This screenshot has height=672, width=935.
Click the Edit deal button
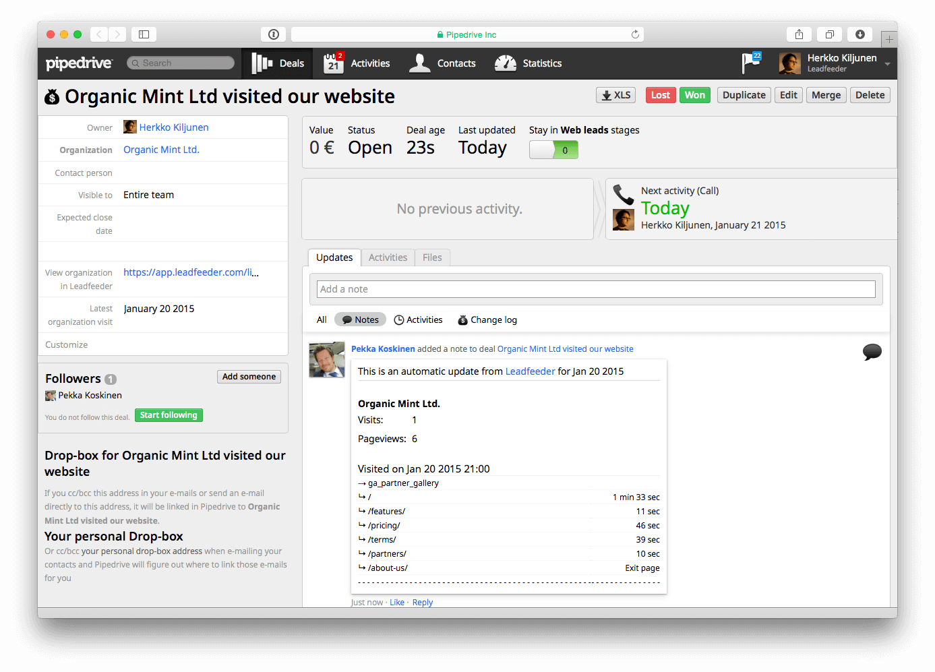789,95
